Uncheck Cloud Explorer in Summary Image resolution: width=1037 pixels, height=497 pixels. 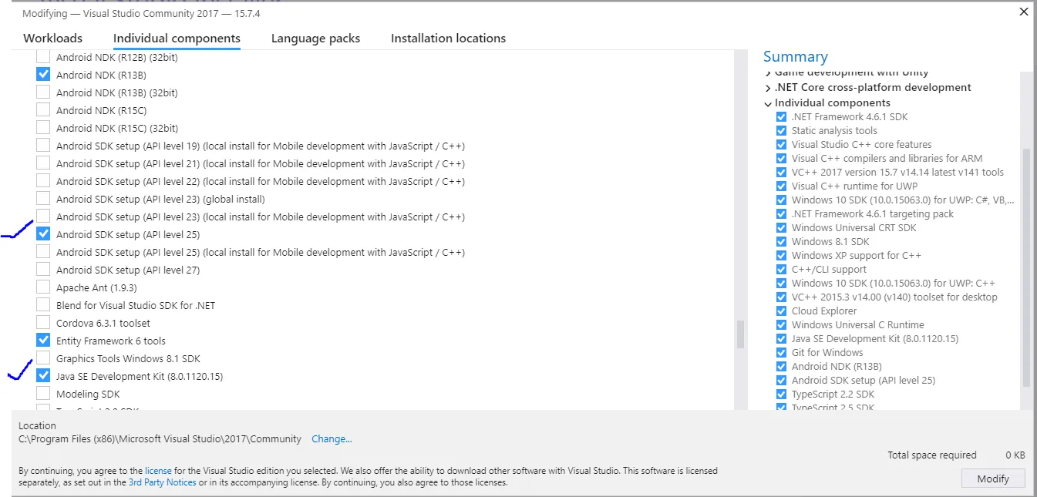point(781,311)
